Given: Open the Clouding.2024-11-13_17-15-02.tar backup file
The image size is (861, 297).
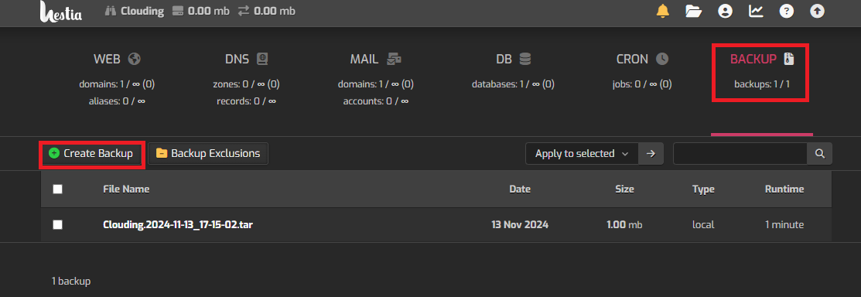Looking at the screenshot, I should click(x=178, y=224).
